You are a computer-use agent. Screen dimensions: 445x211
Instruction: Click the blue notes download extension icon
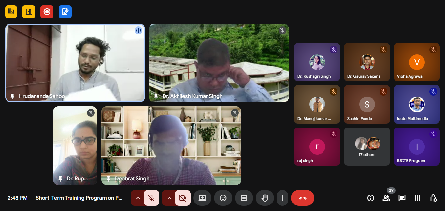[65, 12]
